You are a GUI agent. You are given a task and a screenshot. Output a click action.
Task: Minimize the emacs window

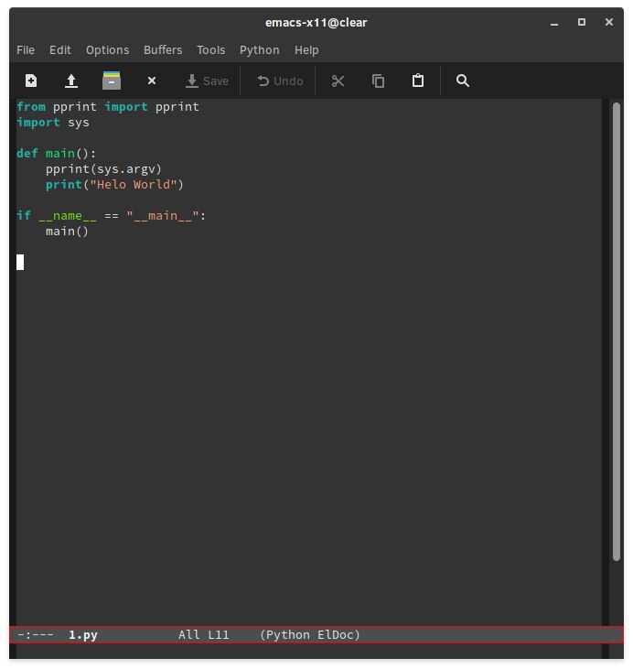click(x=554, y=23)
